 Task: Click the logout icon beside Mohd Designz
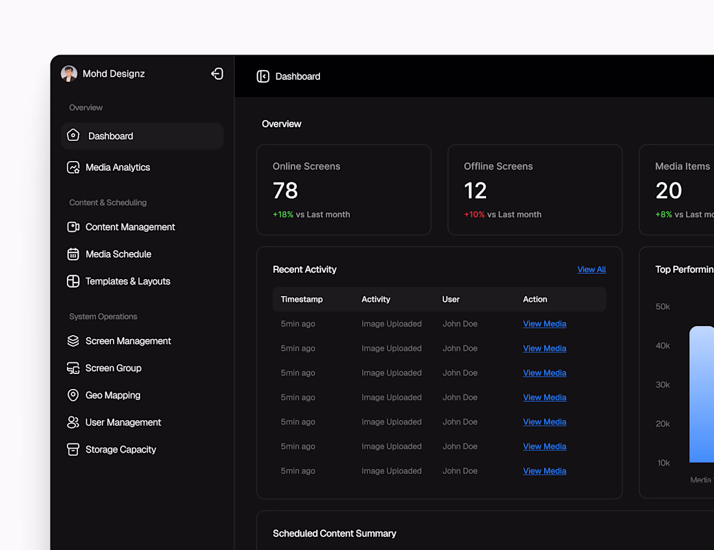(x=217, y=74)
